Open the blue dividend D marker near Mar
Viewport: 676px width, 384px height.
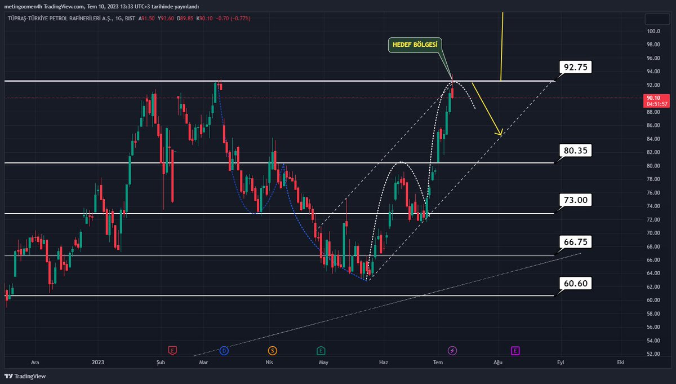point(224,351)
